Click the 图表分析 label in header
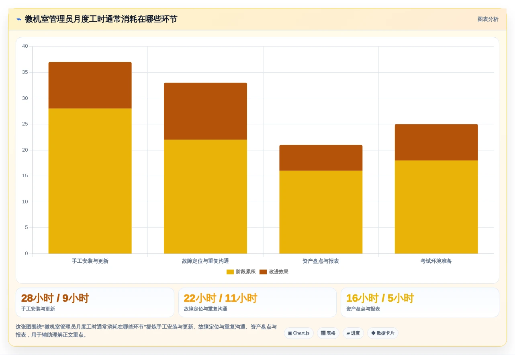 pos(488,19)
